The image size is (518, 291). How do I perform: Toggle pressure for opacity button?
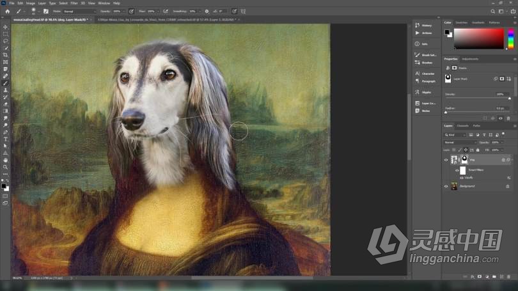131,12
